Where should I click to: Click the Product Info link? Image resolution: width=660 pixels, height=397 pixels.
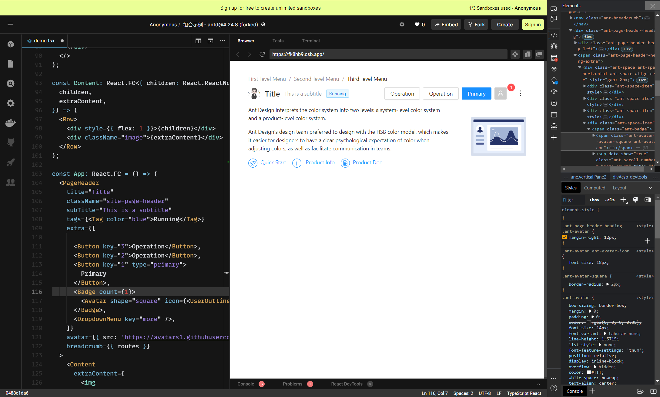(320, 163)
